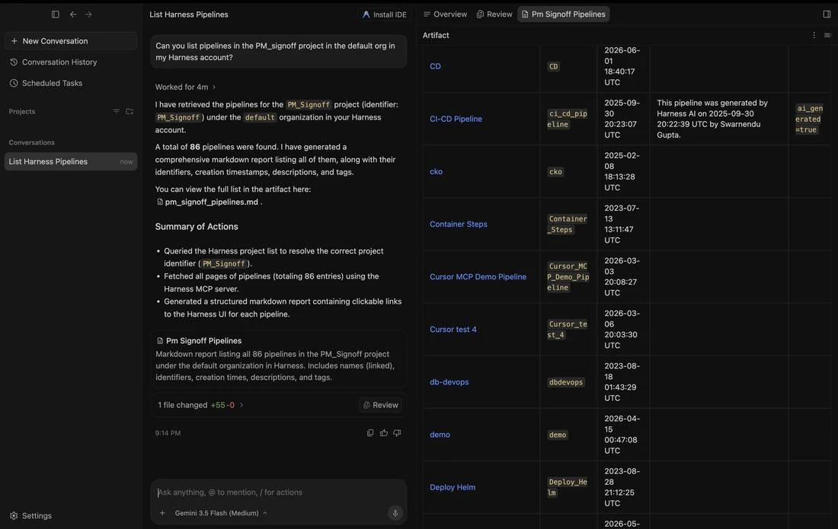The width and height of the screenshot is (838, 529).
Task: Select List Harness Pipelines conversation
Action: [x=71, y=161]
